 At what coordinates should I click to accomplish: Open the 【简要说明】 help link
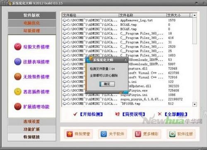[x=134, y=114]
